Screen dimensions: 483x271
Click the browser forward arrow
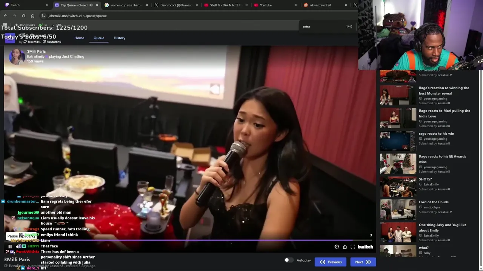(14, 16)
